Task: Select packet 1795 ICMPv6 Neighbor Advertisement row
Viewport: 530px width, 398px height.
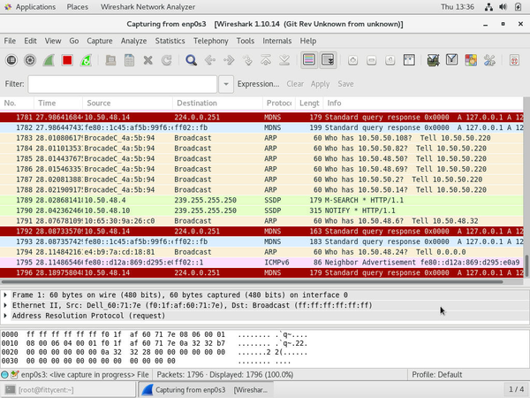Action: click(x=261, y=263)
